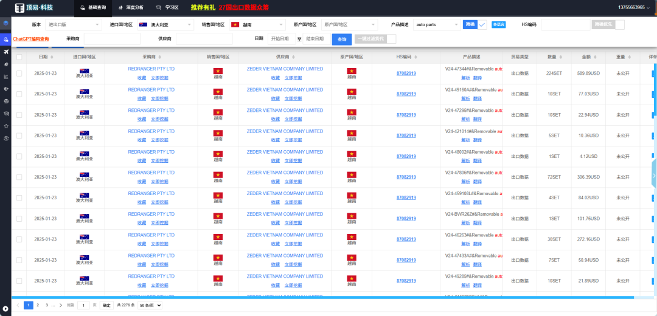Open the 原产国/地区 dropdown

[x=349, y=25]
